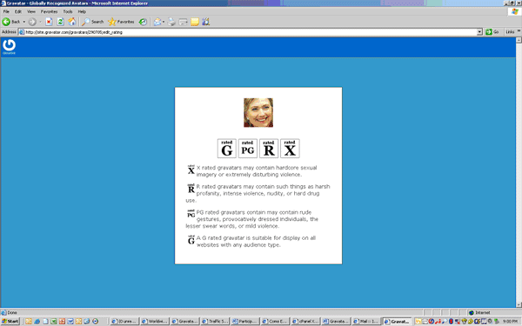Switch to the Traffic S... taskbar window
522x326 pixels.
point(215,322)
